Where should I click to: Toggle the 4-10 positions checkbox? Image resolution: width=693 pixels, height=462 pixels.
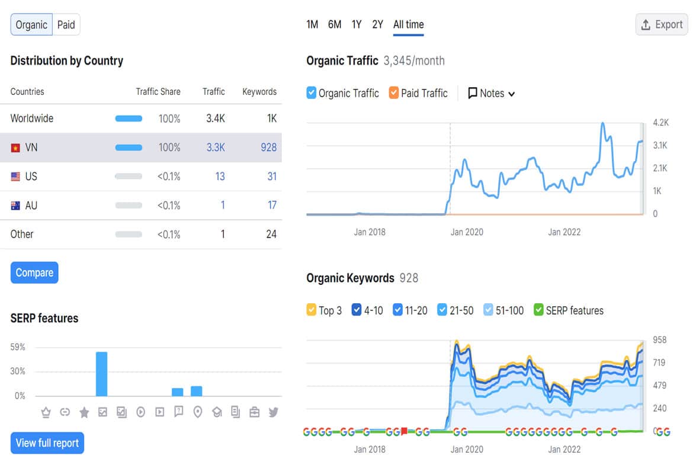[356, 310]
